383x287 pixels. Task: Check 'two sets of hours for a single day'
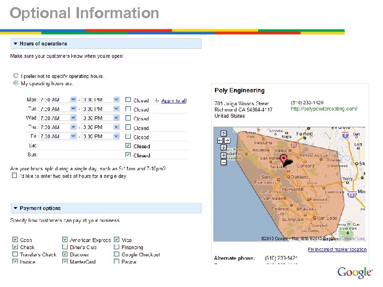click(x=14, y=175)
